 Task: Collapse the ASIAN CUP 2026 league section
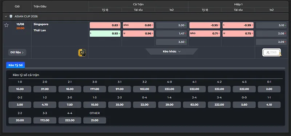tap(6, 16)
